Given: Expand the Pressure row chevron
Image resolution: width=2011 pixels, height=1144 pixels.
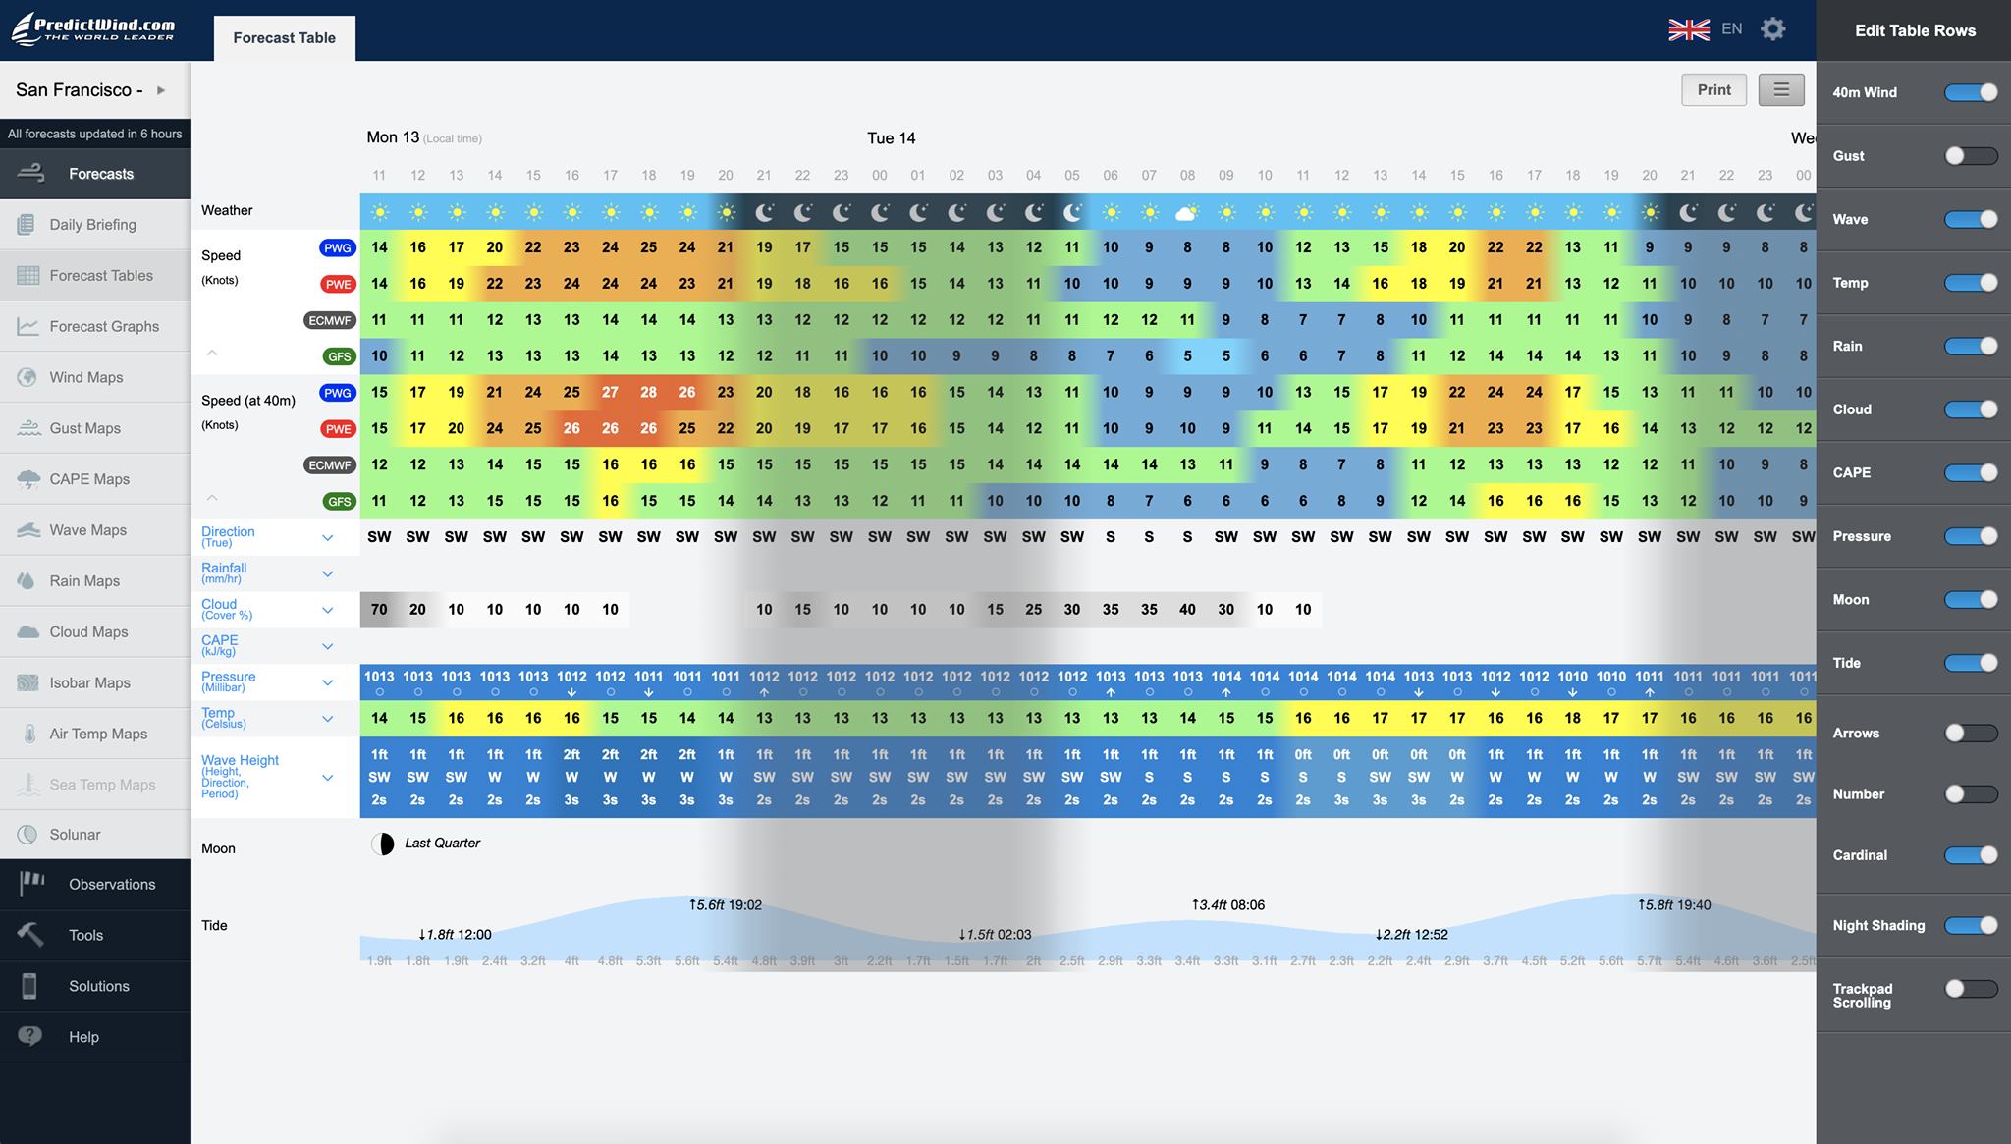Looking at the screenshot, I should pos(328,682).
